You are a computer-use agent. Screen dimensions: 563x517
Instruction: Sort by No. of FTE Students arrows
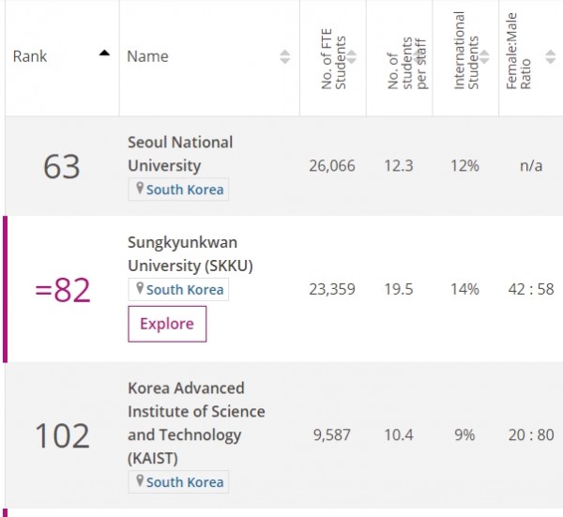pos(352,56)
